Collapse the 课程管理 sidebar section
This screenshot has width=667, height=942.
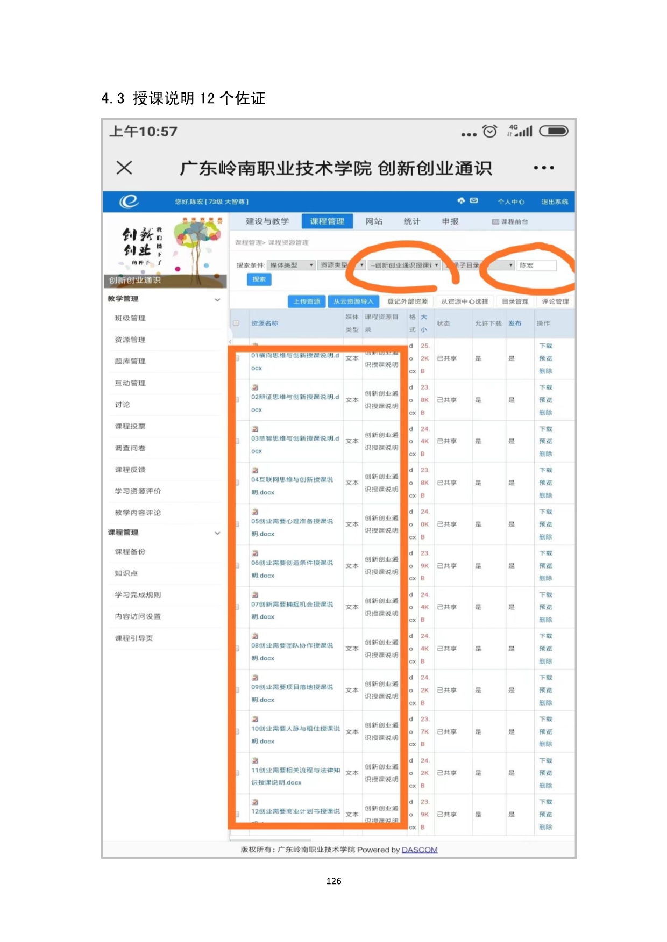point(217,533)
